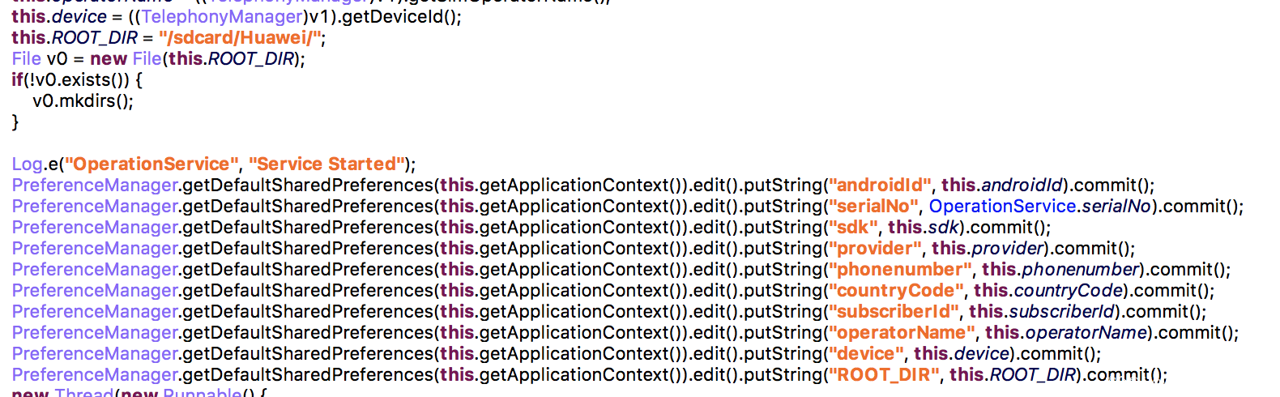Click the "phonenumber" key string
Image resolution: width=1280 pixels, height=397 pixels.
pyautogui.click(x=899, y=270)
